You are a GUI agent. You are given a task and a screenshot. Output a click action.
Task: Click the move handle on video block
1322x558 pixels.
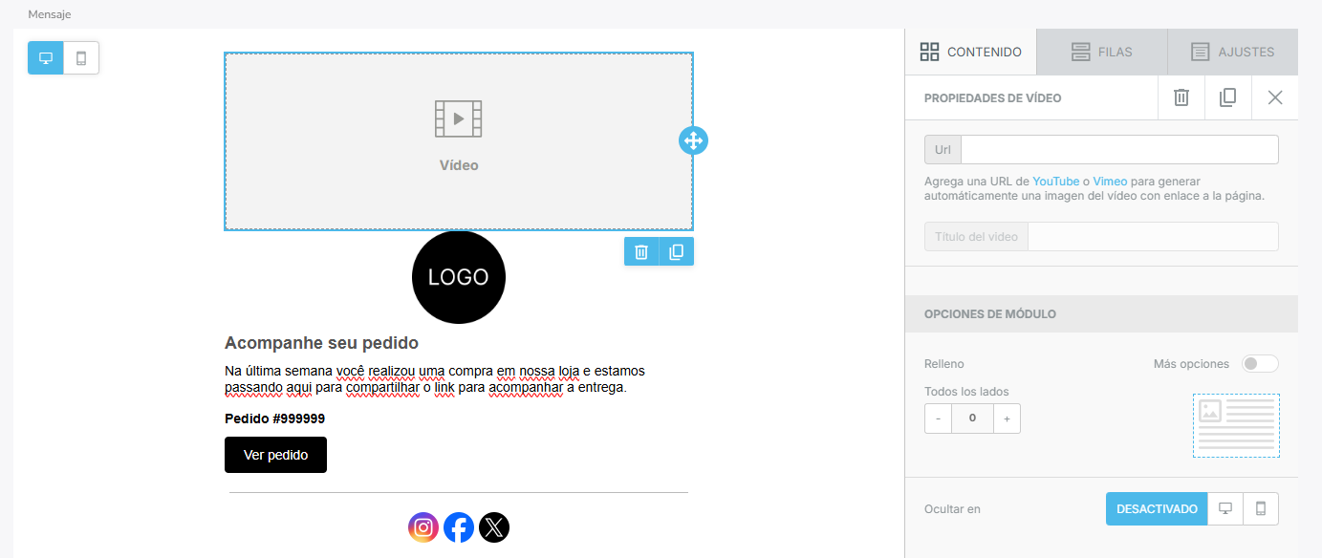[693, 140]
